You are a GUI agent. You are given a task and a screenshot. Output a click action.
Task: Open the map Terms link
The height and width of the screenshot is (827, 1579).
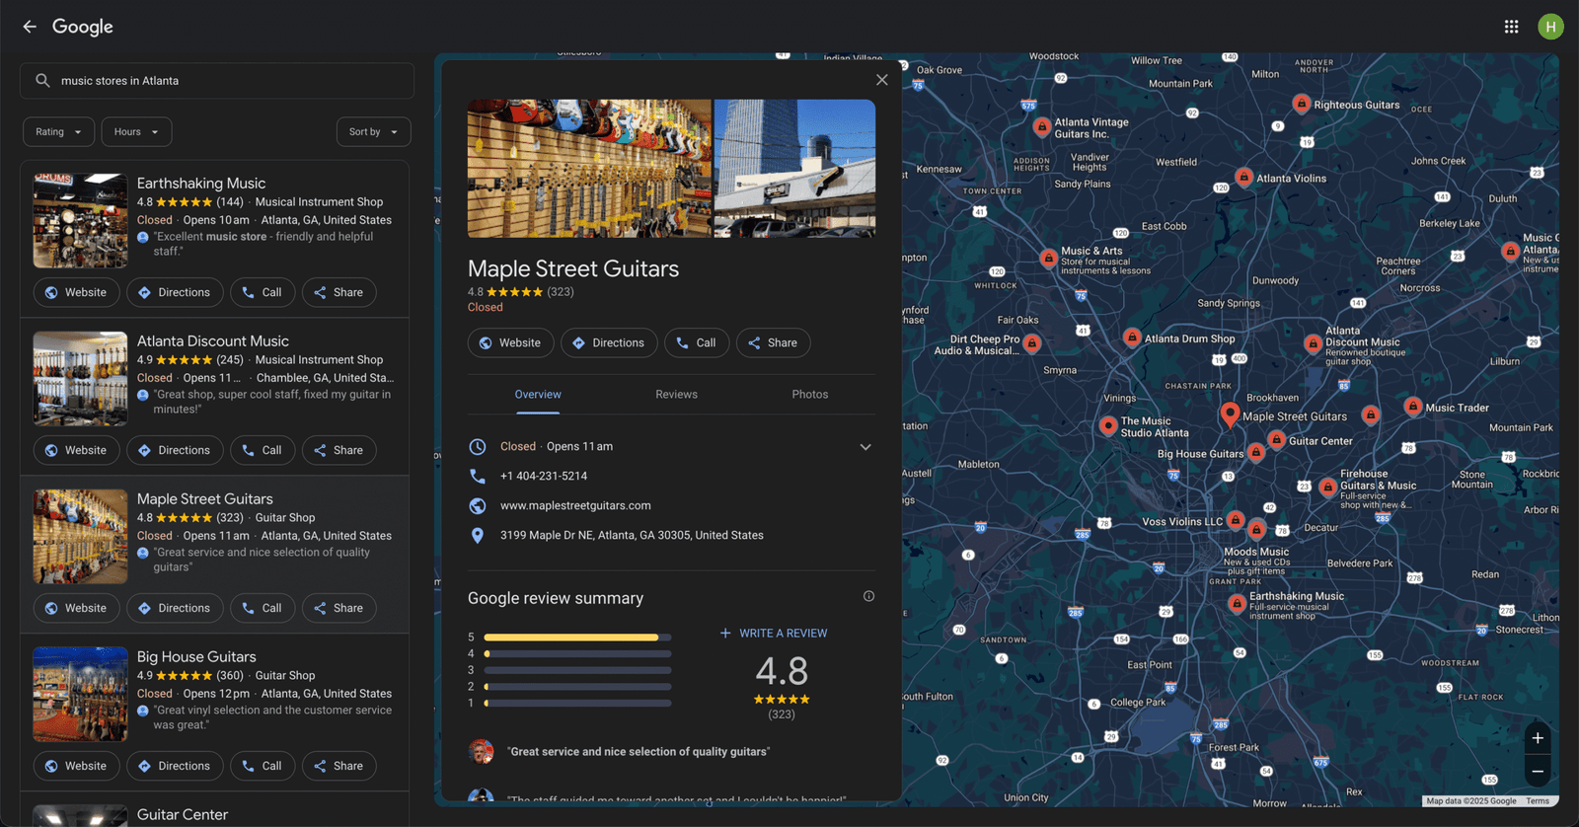(1537, 801)
